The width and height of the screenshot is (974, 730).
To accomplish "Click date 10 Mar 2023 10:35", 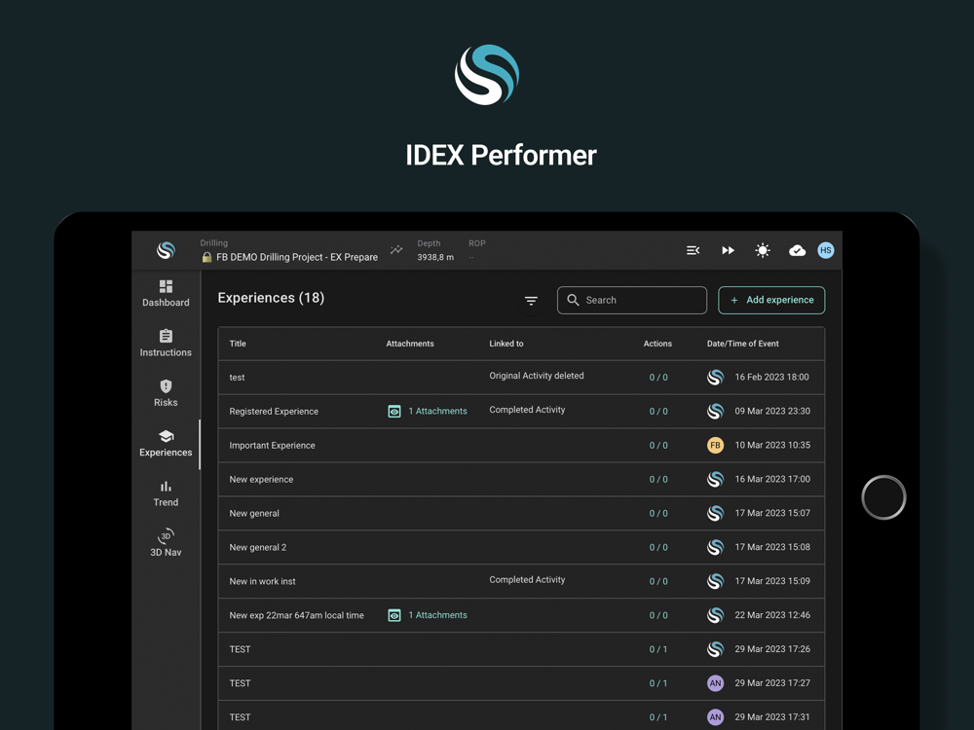I will 772,445.
